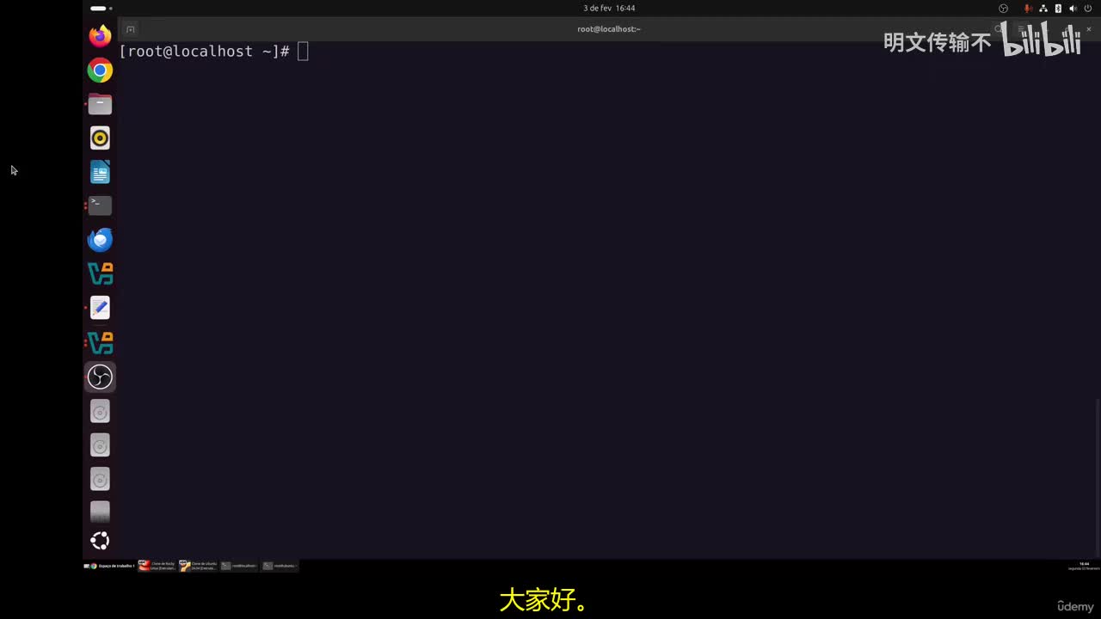Click the circular indicator icon in top bar
The height and width of the screenshot is (619, 1101).
[1003, 9]
